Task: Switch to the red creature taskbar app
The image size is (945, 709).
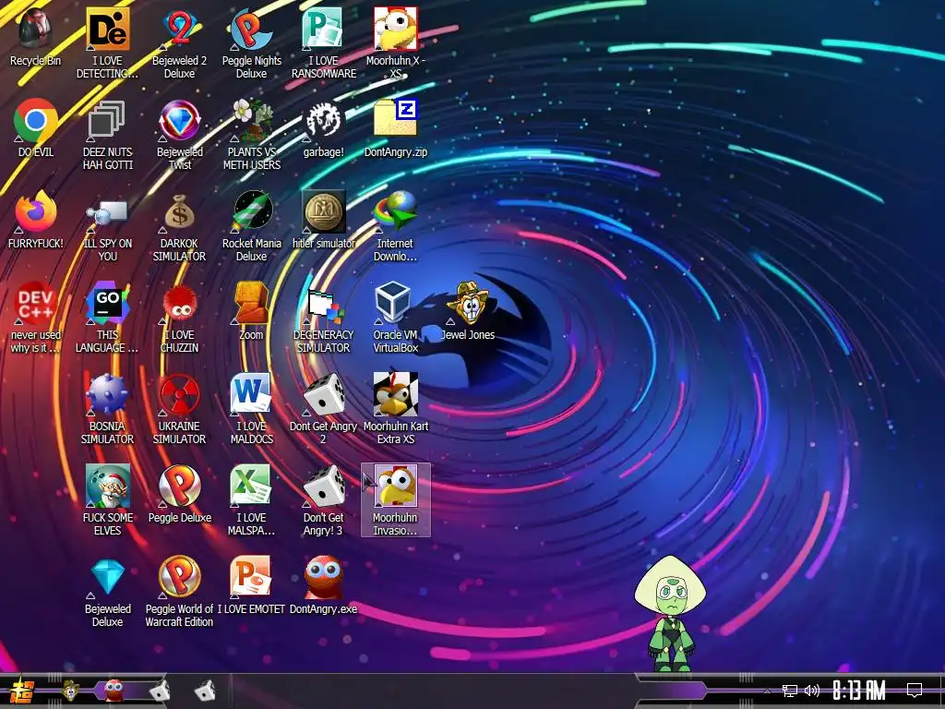Action: click(114, 691)
